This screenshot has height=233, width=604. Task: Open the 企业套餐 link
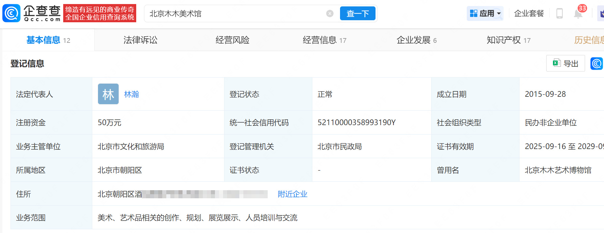(x=529, y=13)
